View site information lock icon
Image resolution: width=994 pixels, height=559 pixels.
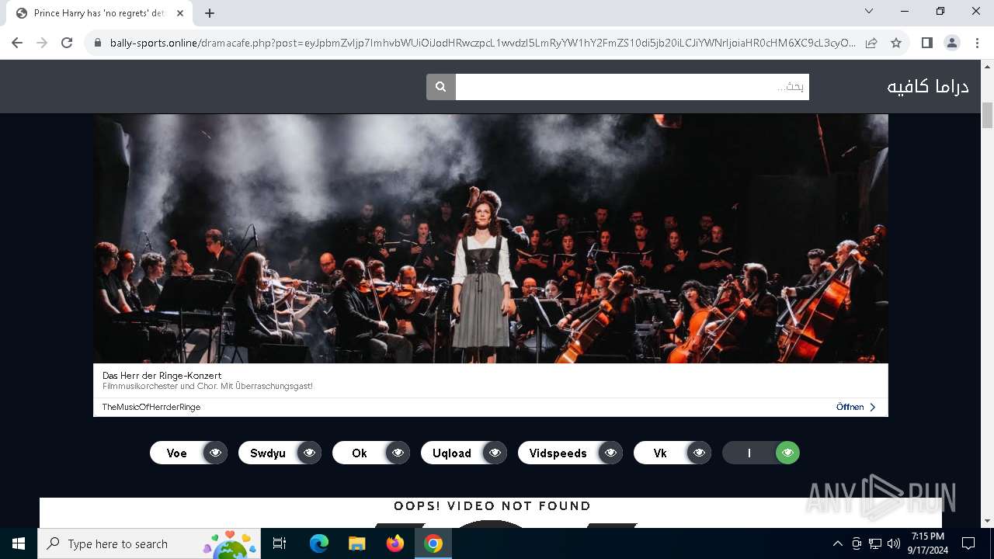click(98, 43)
